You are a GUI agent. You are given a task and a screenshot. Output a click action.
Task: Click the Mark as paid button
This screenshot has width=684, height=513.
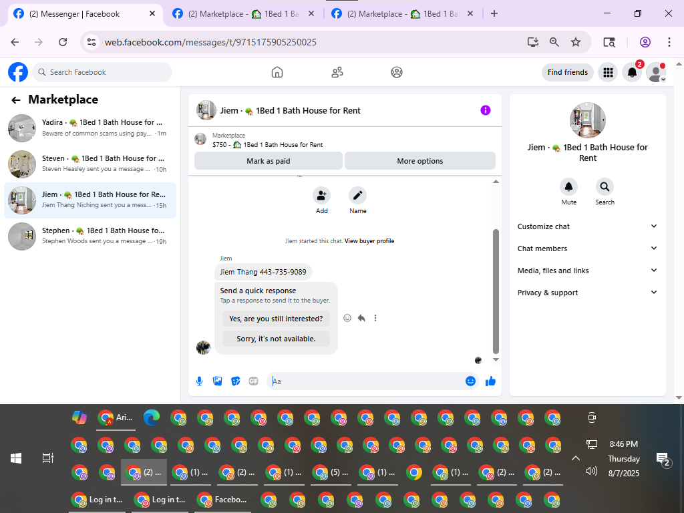pos(269,161)
